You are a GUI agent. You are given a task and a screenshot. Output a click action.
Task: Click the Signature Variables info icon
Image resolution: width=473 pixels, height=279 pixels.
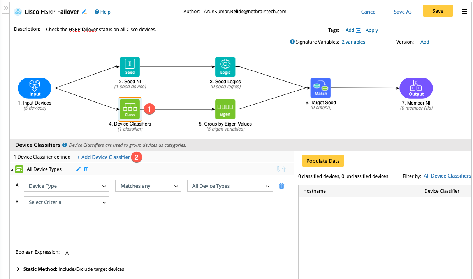coord(292,42)
